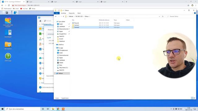Sort files by the Név column
Image resolution: width=198 pixels, height=111 pixels.
(73, 20)
